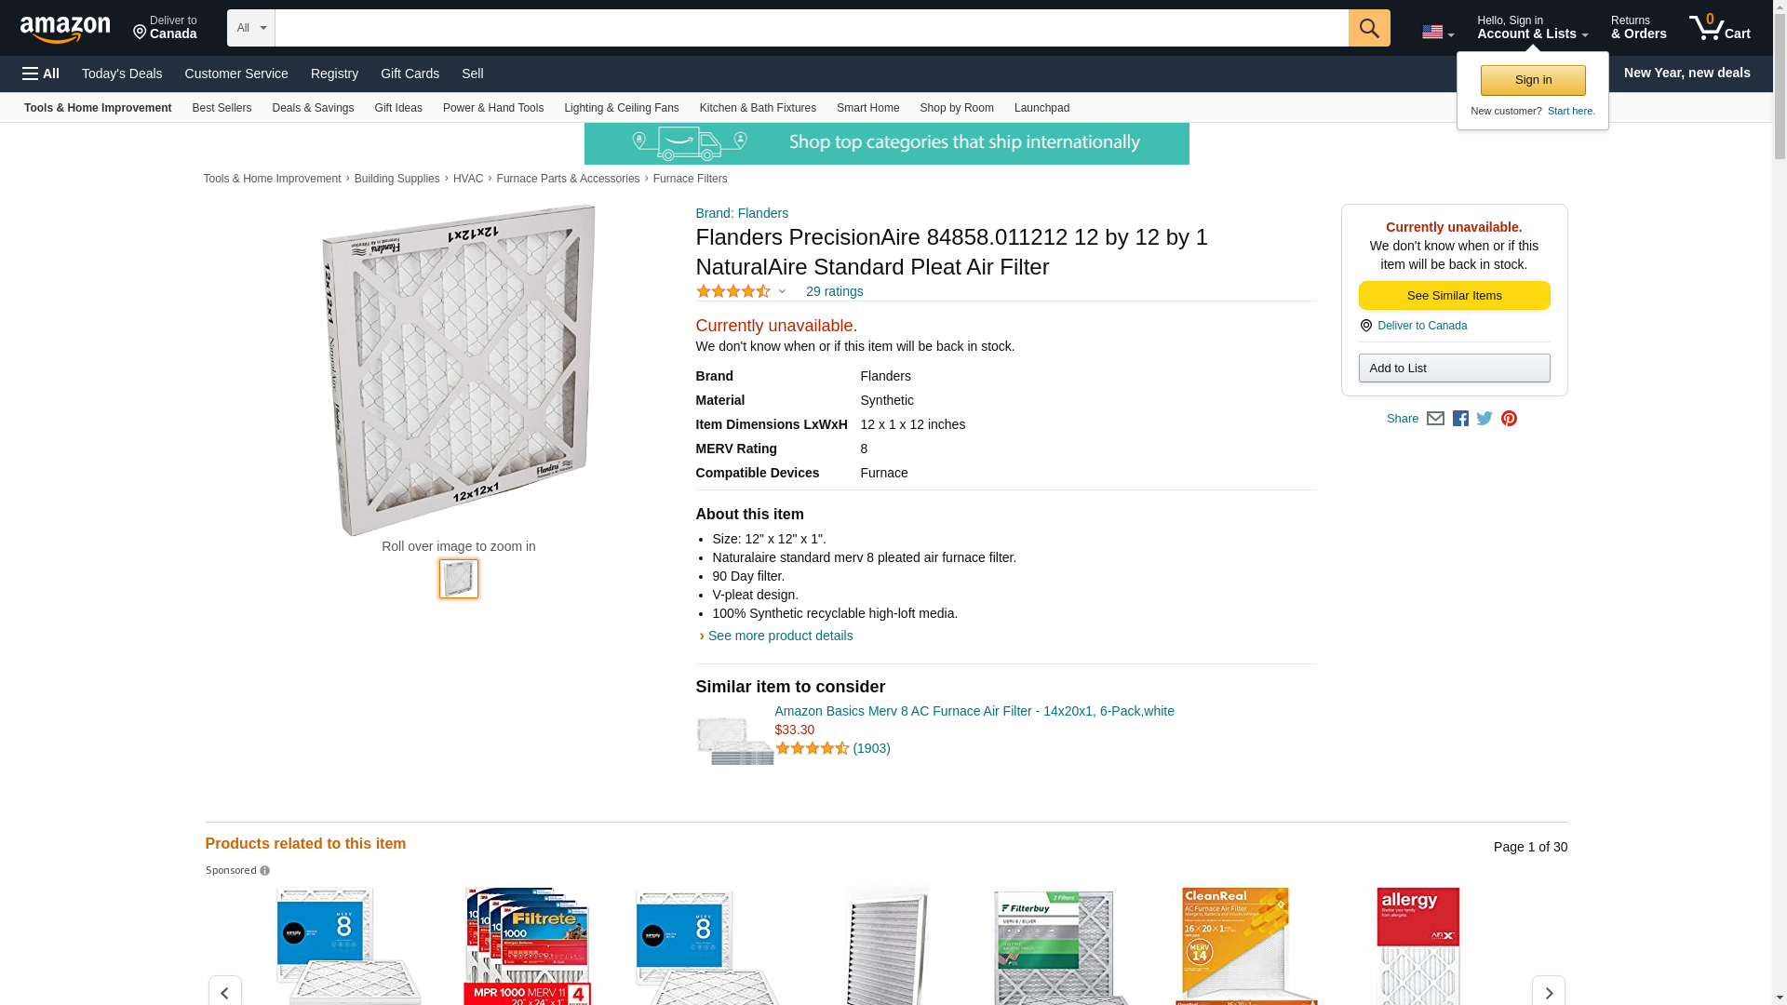Screen dimensions: 1787x1005
Task: Open the country flag language selector
Action: [x=1437, y=33]
